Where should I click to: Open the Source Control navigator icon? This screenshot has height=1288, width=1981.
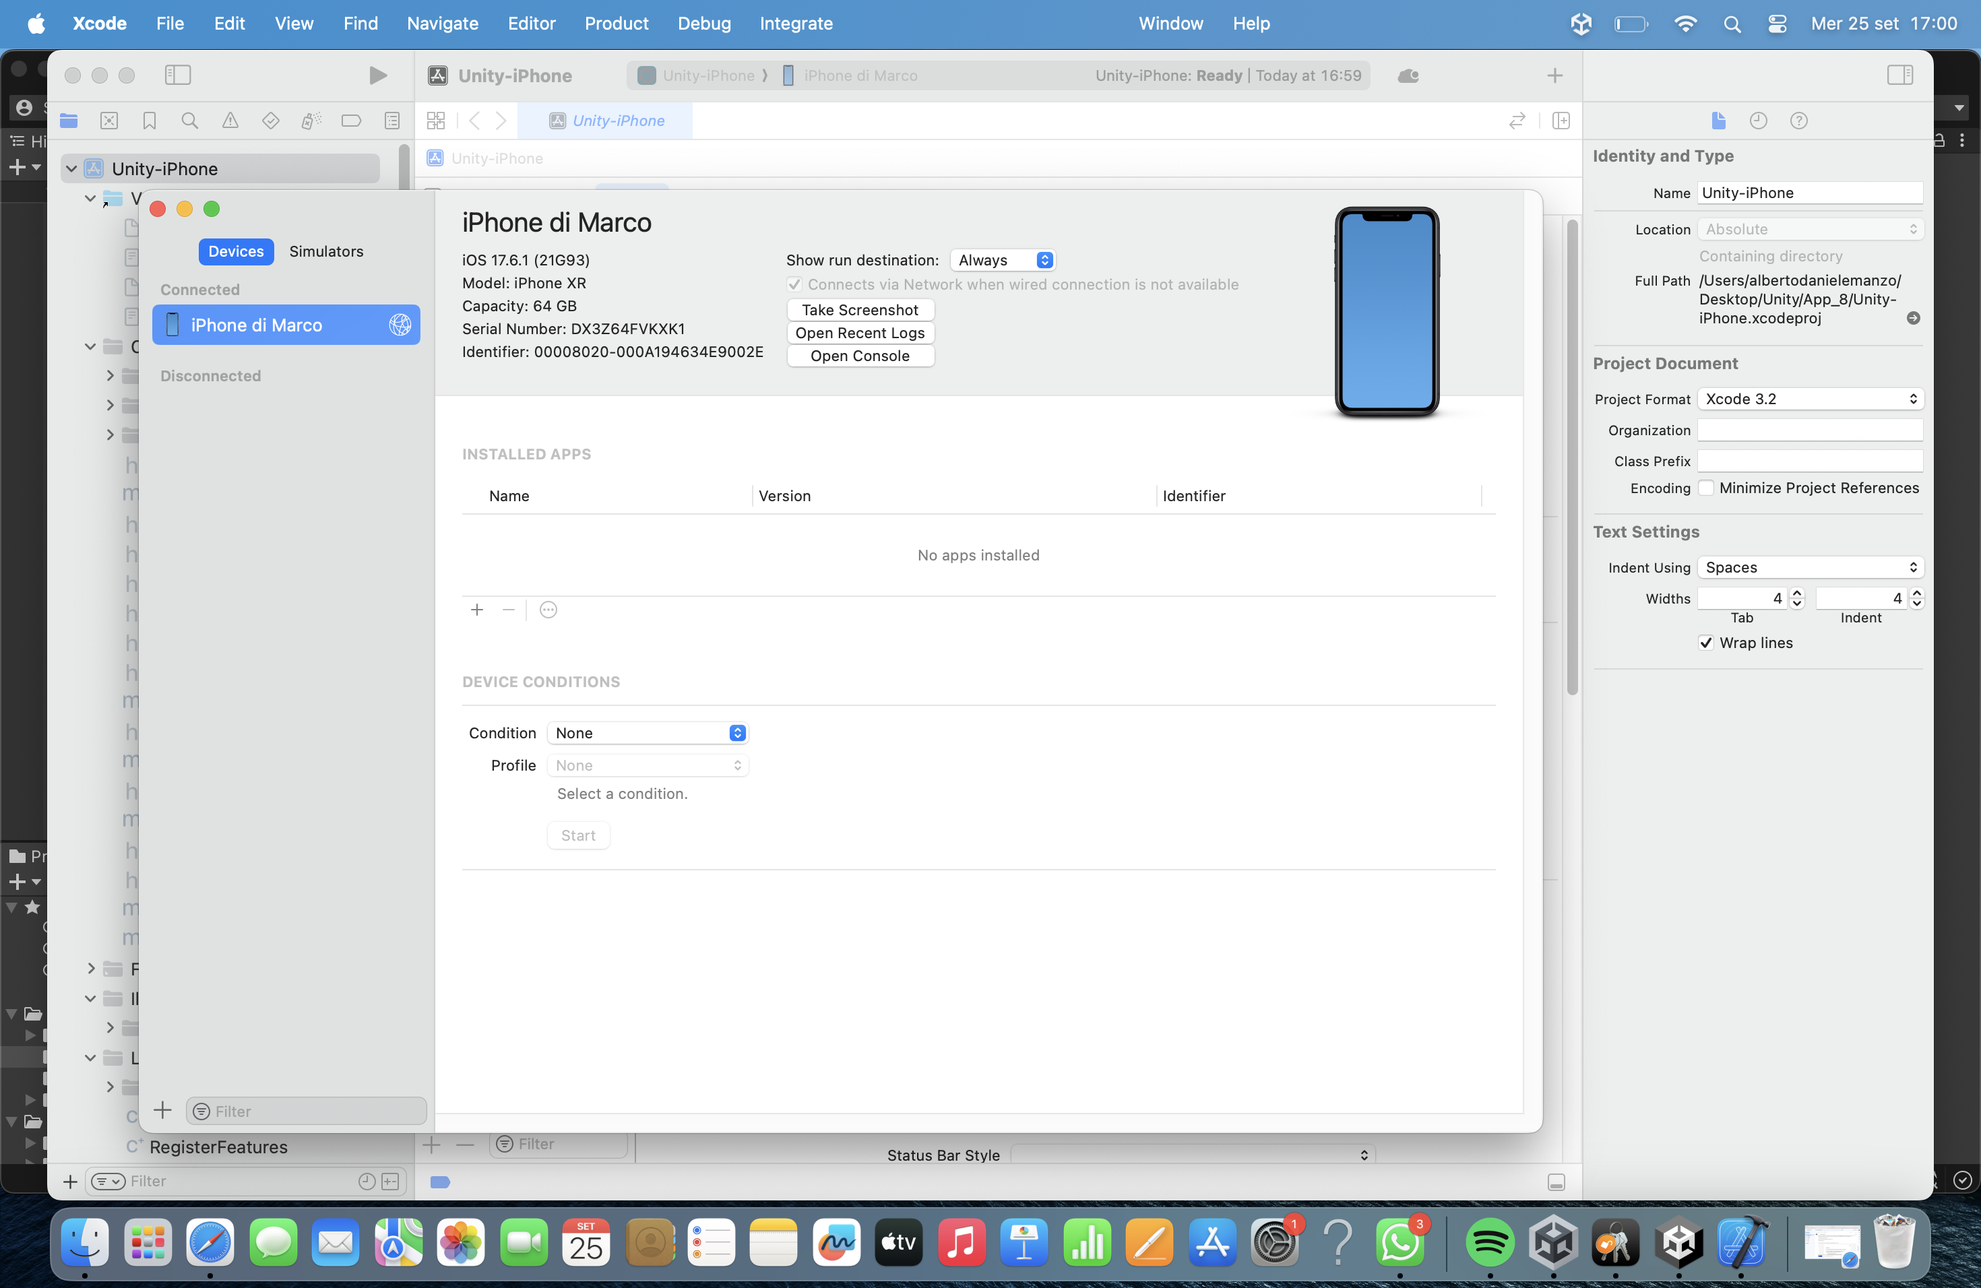tap(109, 121)
